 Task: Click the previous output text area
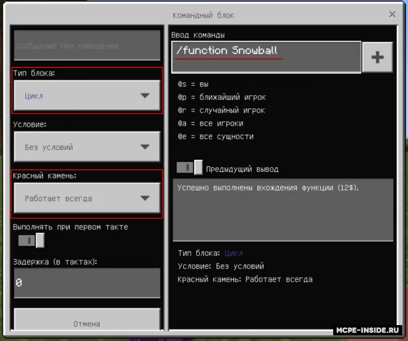coord(283,210)
